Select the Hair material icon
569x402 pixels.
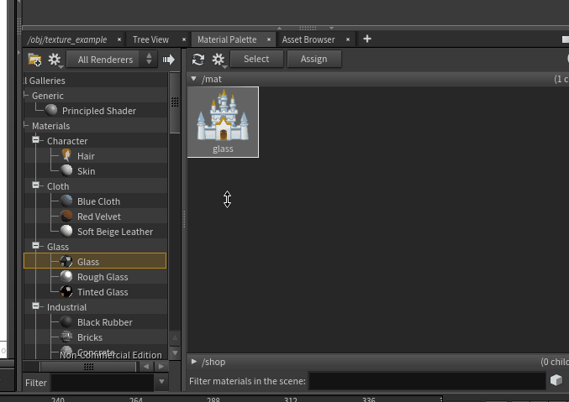tap(66, 156)
